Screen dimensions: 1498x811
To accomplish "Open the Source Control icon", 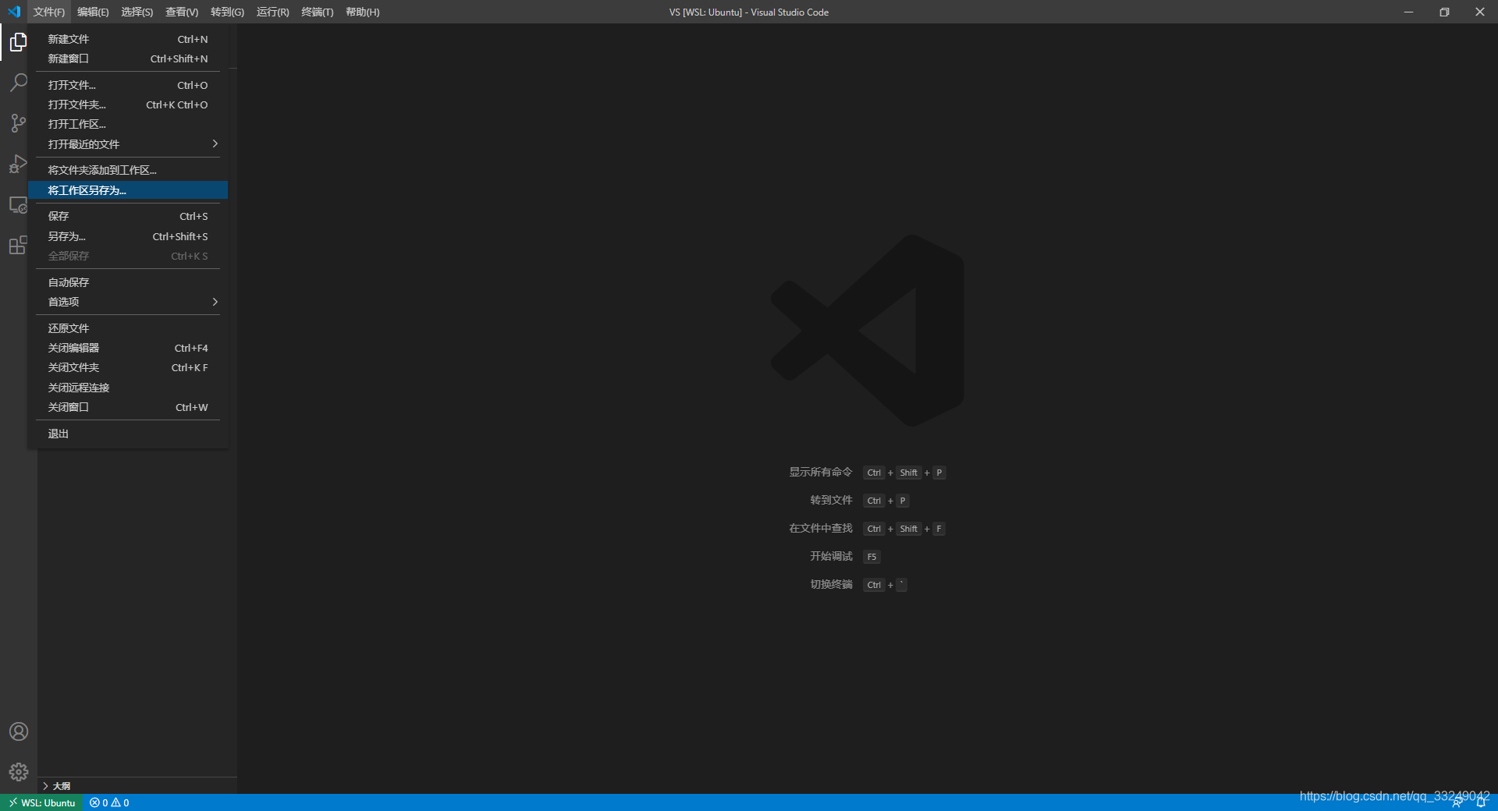I will [x=19, y=123].
